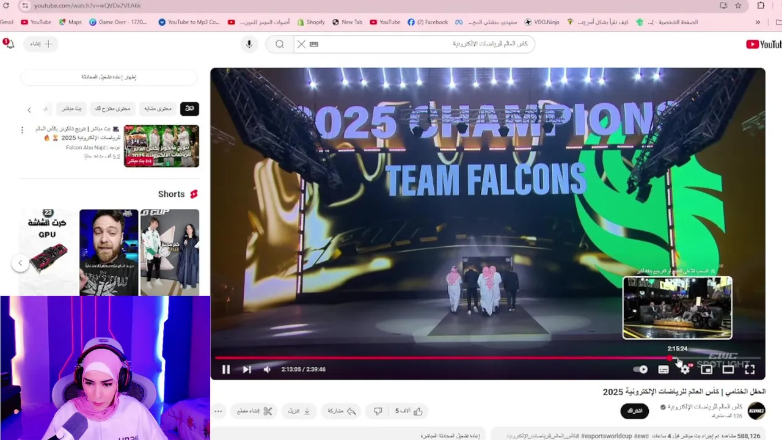Open the New Tab bookmark

pyautogui.click(x=347, y=22)
